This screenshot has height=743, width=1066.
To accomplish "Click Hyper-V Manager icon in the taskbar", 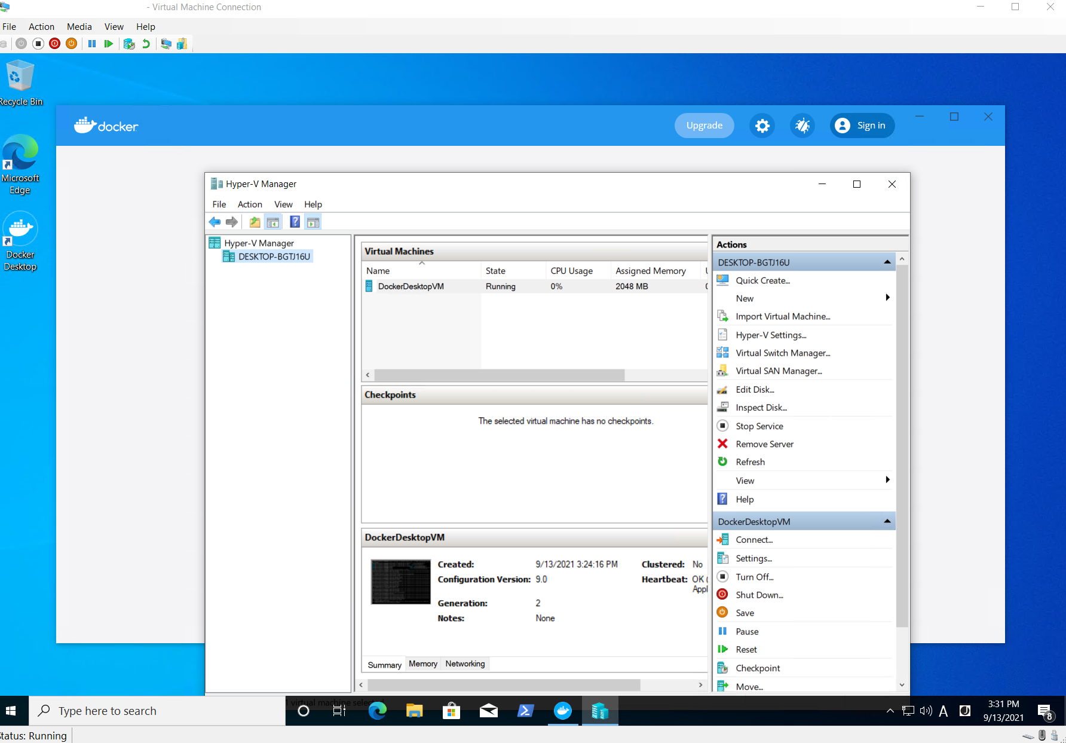I will (600, 711).
